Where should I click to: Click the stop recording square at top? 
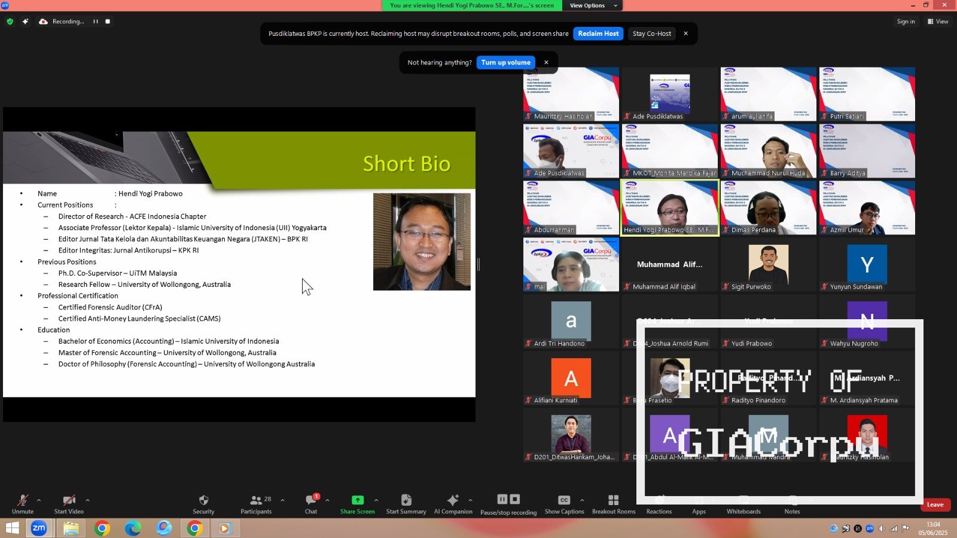pyautogui.click(x=108, y=22)
